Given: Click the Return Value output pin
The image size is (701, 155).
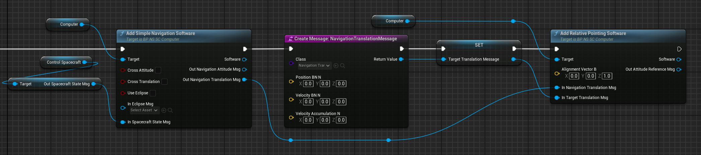Looking at the screenshot, I should point(401,59).
